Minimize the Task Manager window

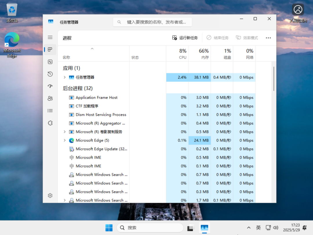tap(241, 19)
